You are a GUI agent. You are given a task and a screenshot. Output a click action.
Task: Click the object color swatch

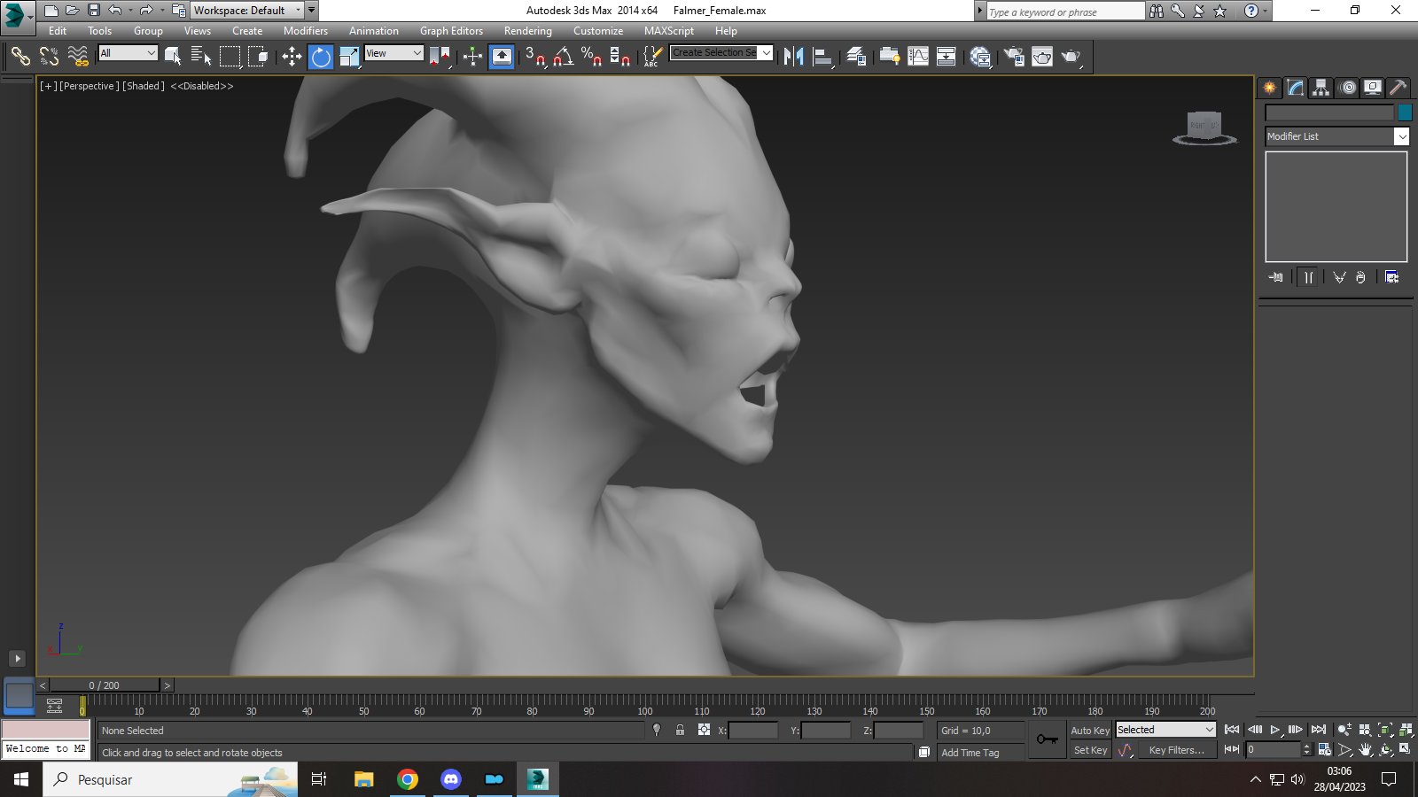click(x=1405, y=112)
